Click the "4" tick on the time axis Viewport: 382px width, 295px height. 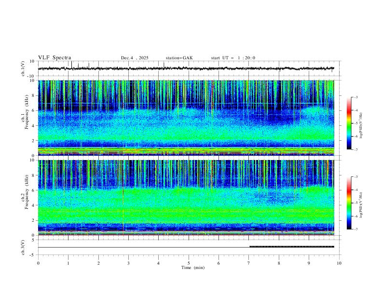pyautogui.click(x=158, y=263)
